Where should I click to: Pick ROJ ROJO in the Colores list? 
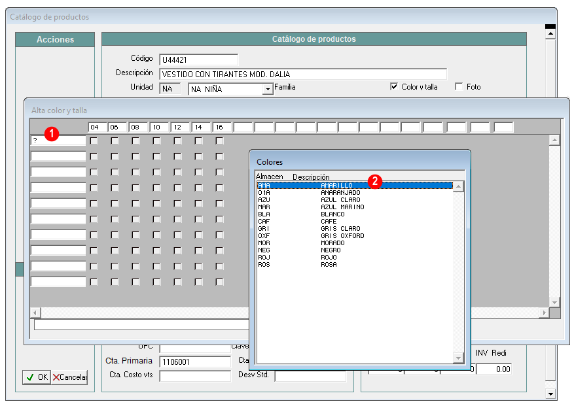pyautogui.click(x=355, y=258)
